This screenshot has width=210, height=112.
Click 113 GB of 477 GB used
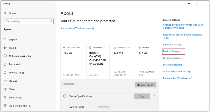coord(146,73)
